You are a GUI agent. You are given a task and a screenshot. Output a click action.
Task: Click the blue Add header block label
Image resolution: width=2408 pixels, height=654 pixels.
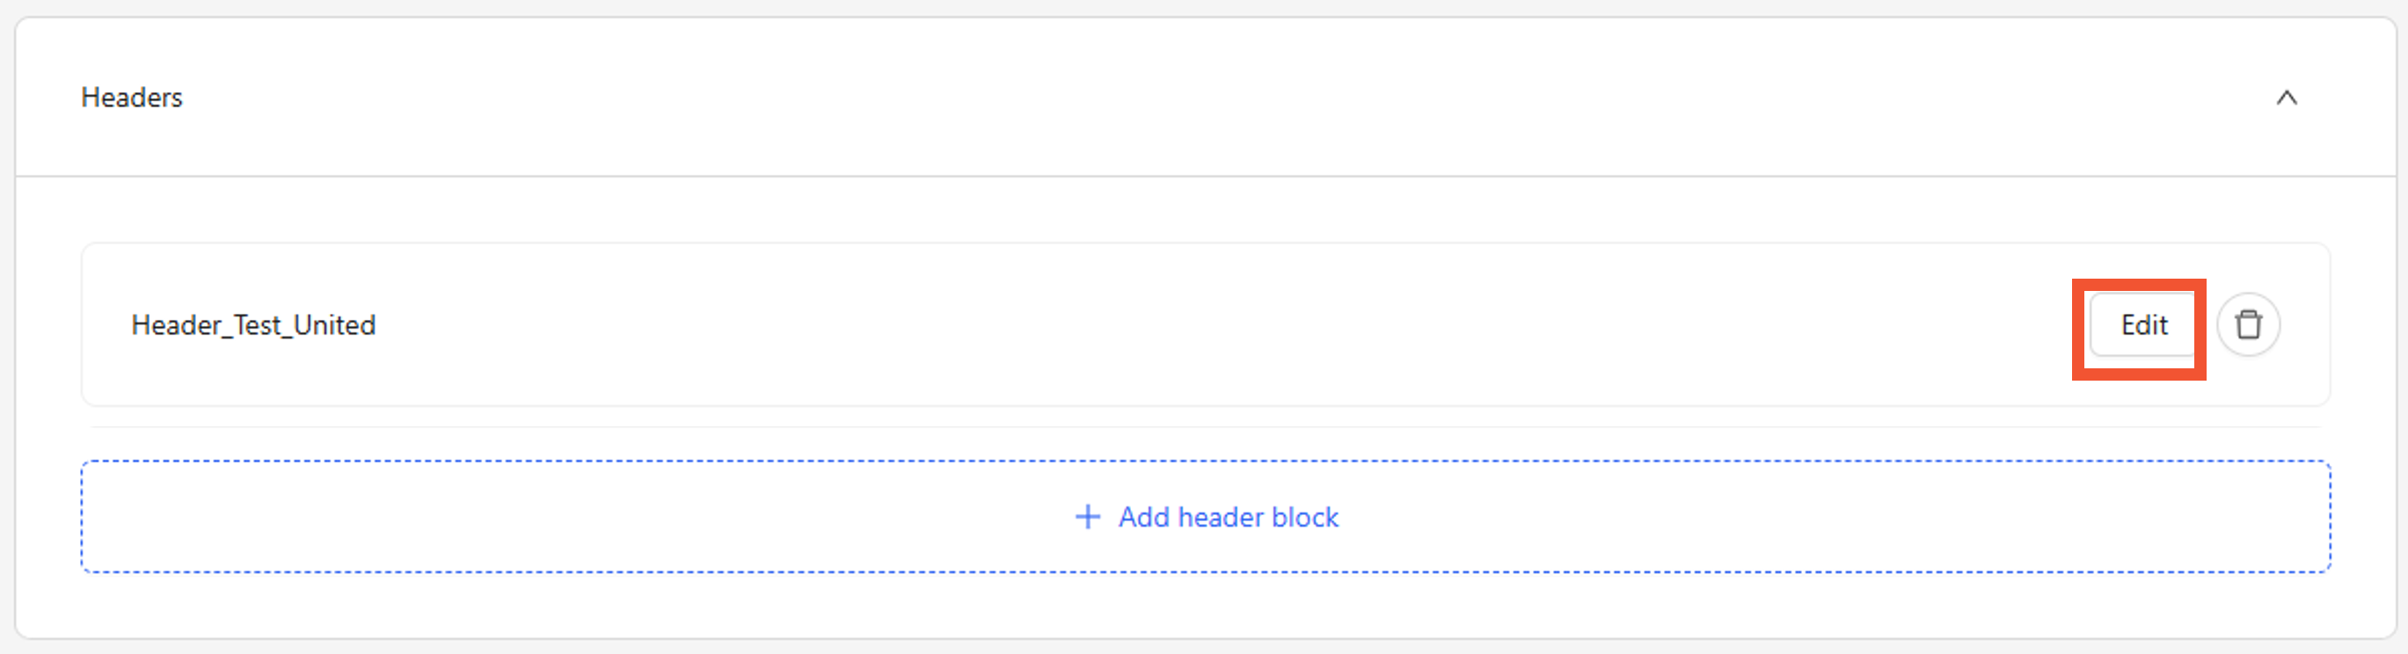pos(1229,517)
